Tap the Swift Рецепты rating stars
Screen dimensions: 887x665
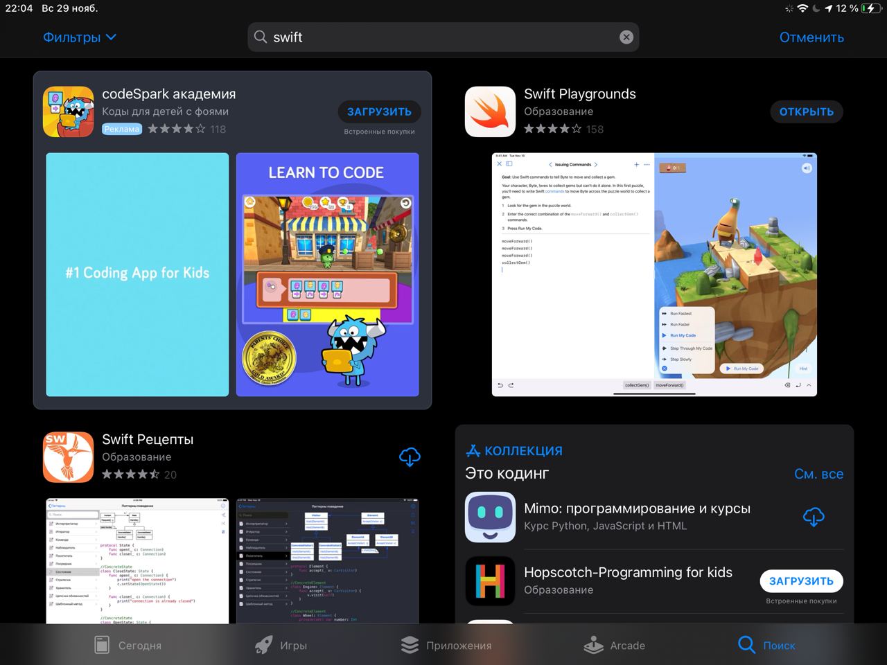(131, 475)
